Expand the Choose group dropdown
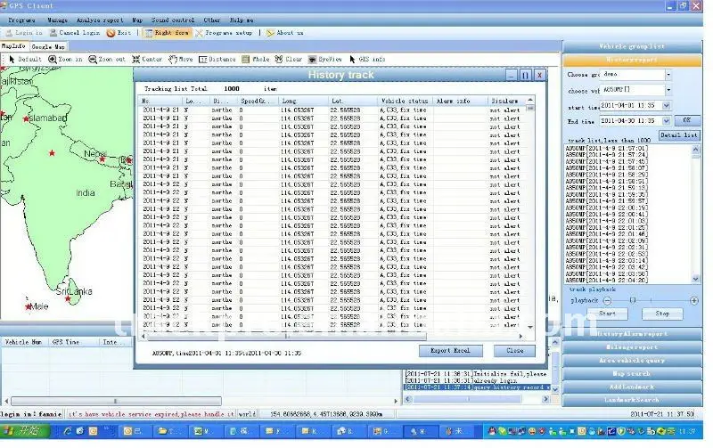Image resolution: width=713 pixels, height=448 pixels. [668, 74]
